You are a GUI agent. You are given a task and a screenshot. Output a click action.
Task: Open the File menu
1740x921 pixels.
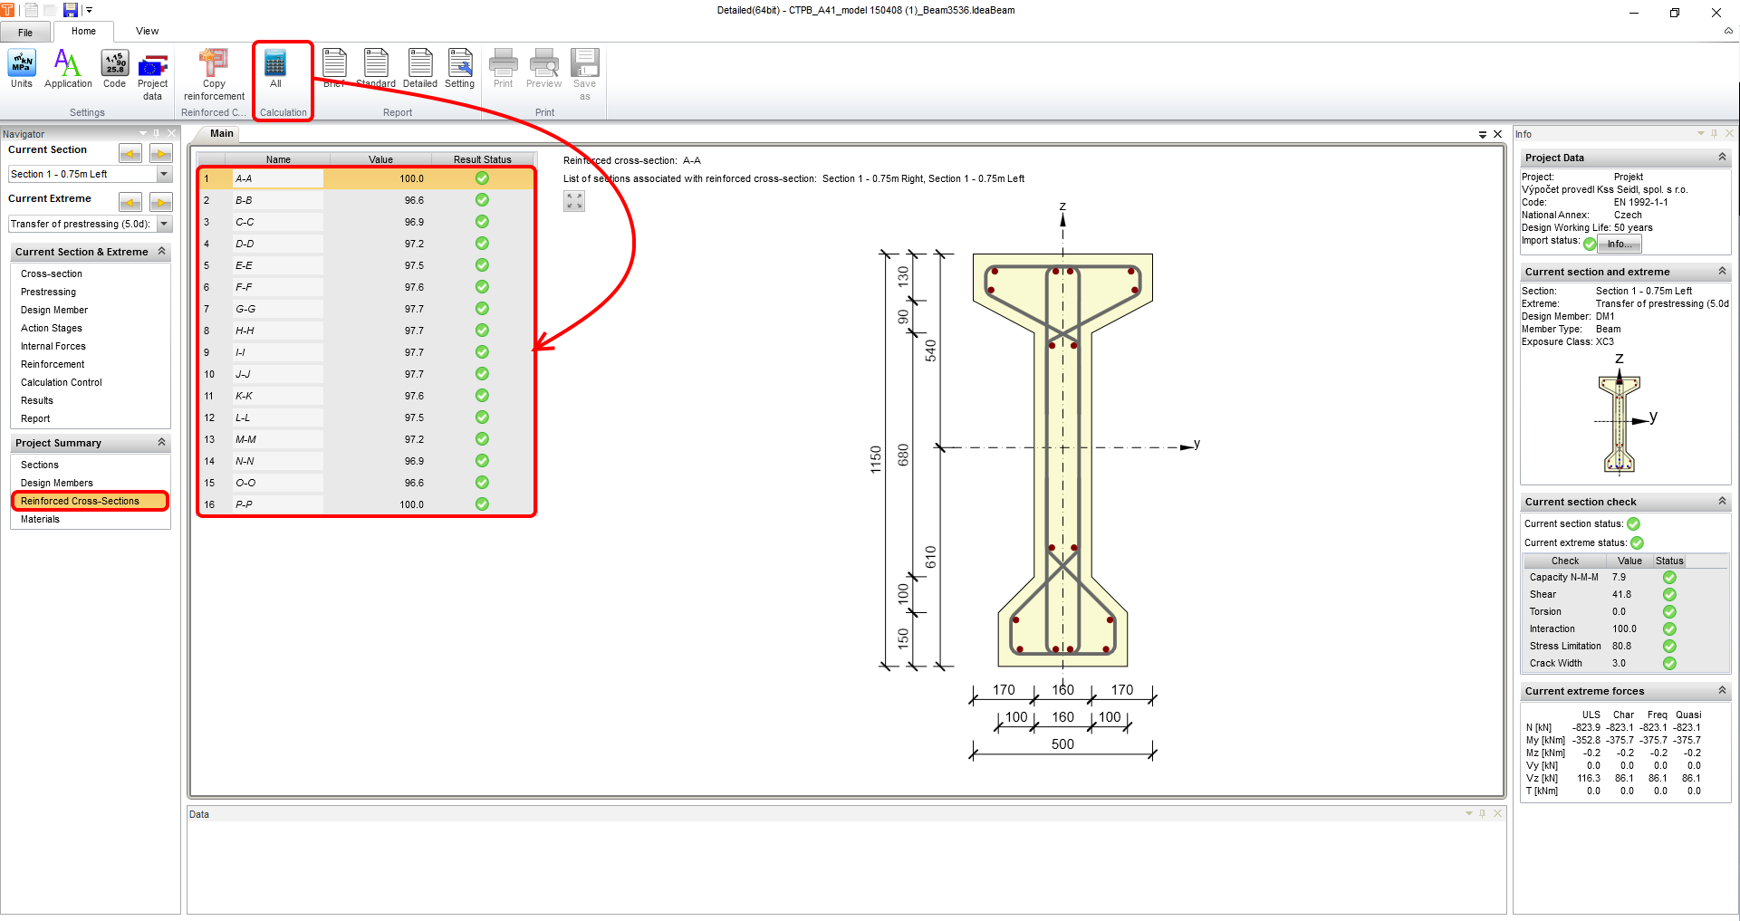pos(25,31)
